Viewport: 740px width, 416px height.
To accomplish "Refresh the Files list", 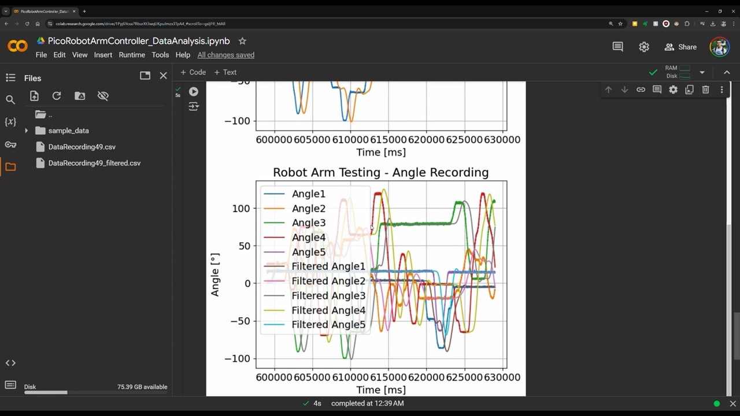I will [57, 96].
